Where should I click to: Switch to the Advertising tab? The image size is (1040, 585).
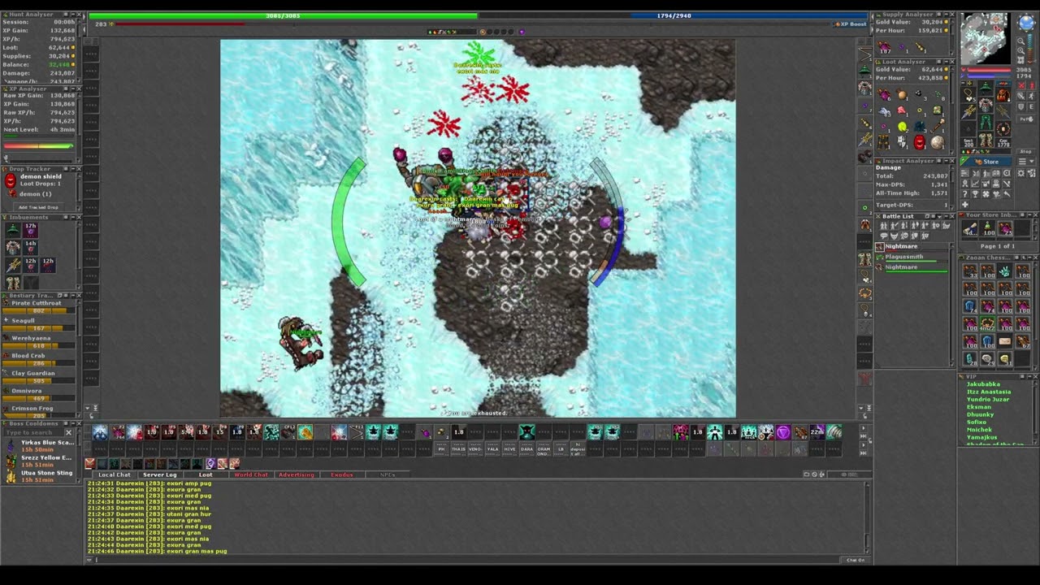tap(297, 474)
